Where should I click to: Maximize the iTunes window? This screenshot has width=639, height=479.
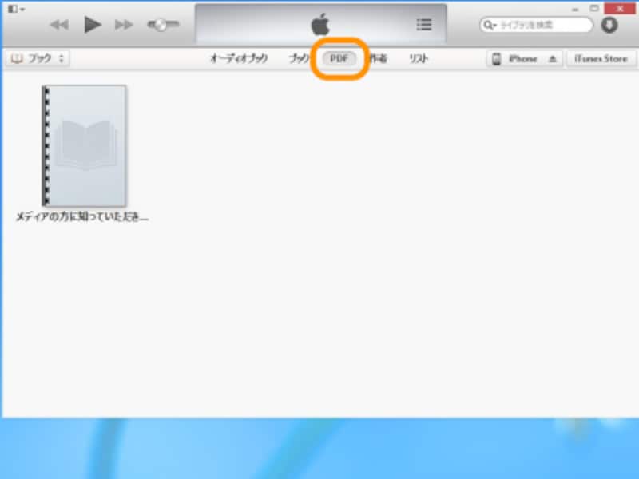[594, 9]
